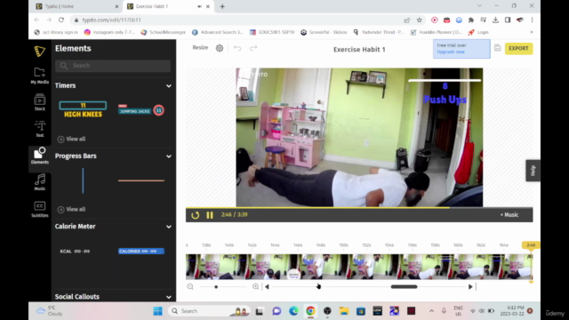This screenshot has height=320, width=569.
Task: Reload the browser page
Action: click(61, 20)
